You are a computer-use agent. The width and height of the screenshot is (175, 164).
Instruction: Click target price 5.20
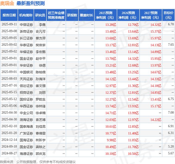171,146
